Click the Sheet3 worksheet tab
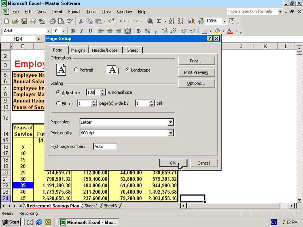 pos(110,206)
